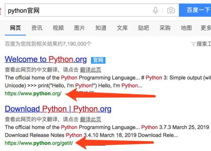The image size is (211, 151).
Task: Click the microphone voice search icon
Action: [x=155, y=11]
